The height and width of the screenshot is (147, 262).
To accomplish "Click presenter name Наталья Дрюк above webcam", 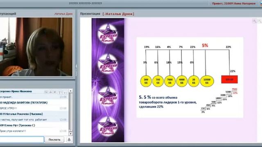I will coord(63,14).
